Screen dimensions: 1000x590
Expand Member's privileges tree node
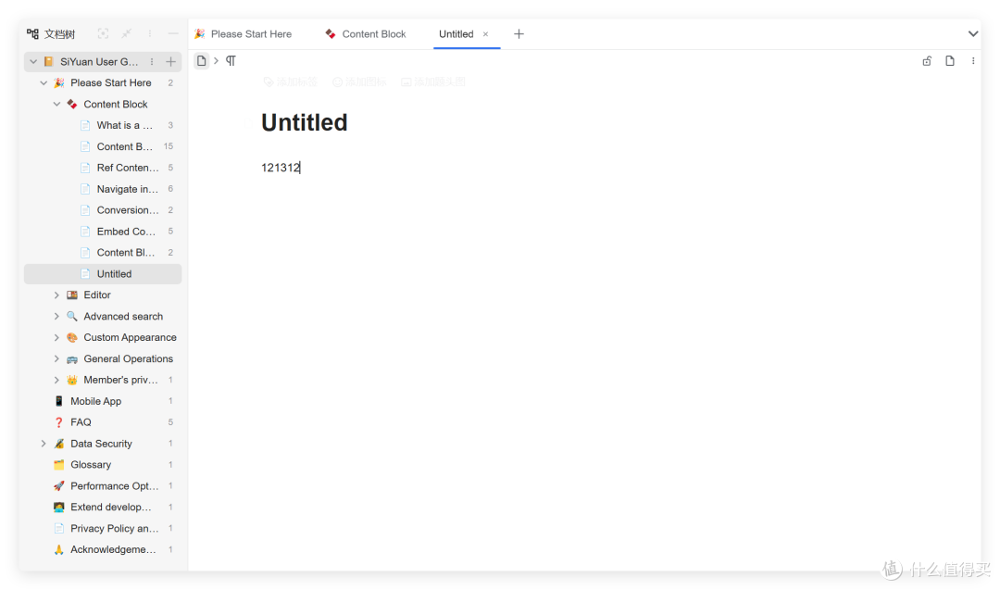tap(56, 380)
